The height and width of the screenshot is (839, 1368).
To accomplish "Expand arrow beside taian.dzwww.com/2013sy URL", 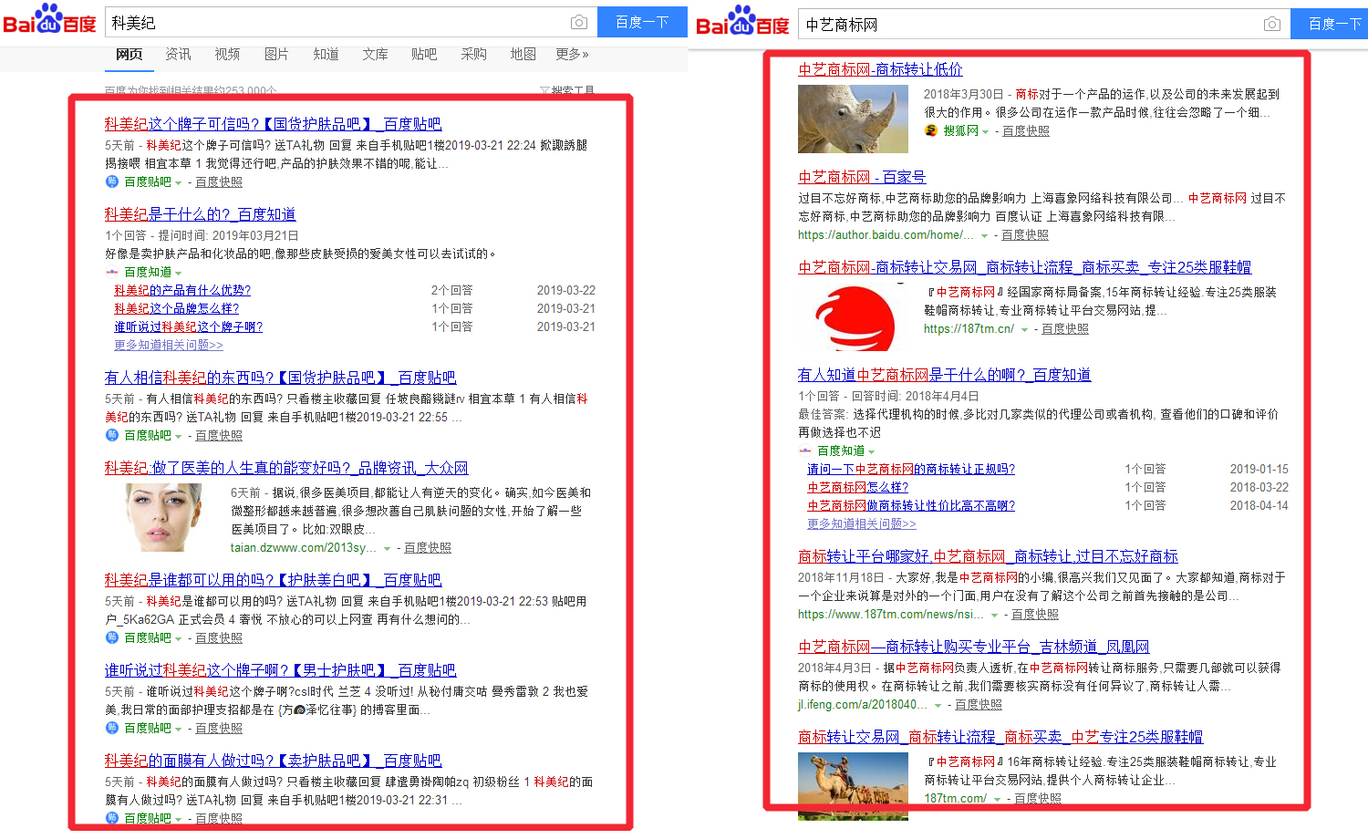I will point(387,548).
